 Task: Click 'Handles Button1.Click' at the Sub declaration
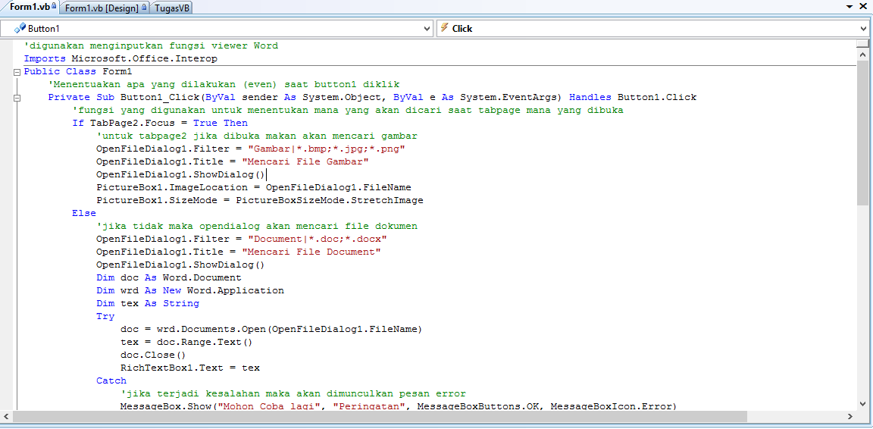(633, 98)
